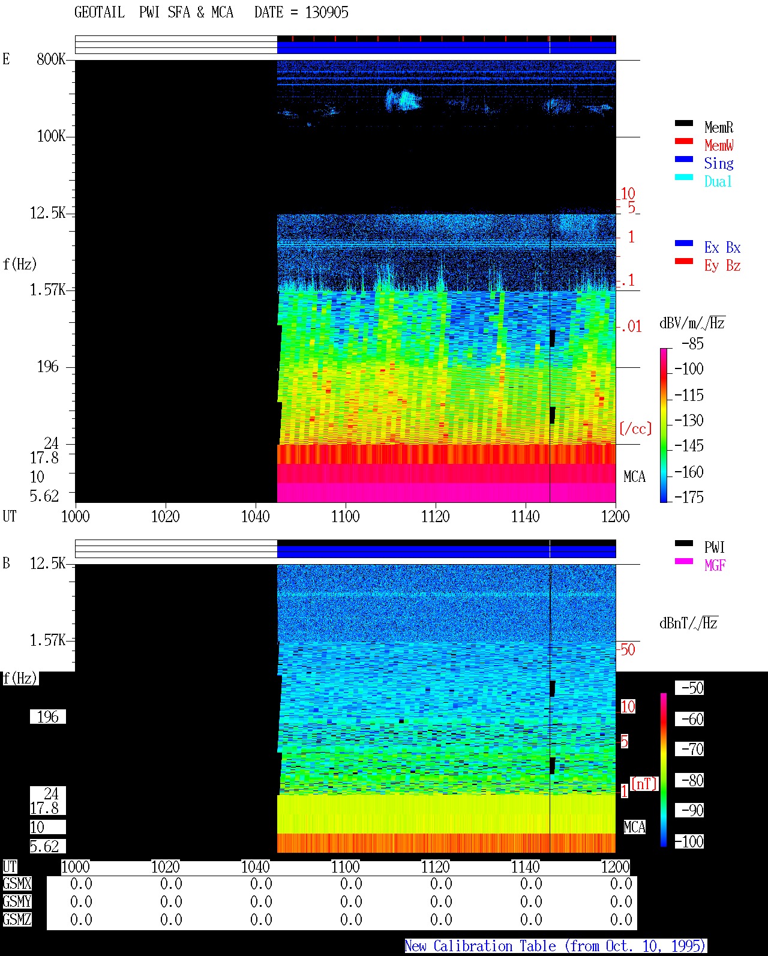768x956 pixels.
Task: Select the magenta MGF legend swatch
Action: 684,562
